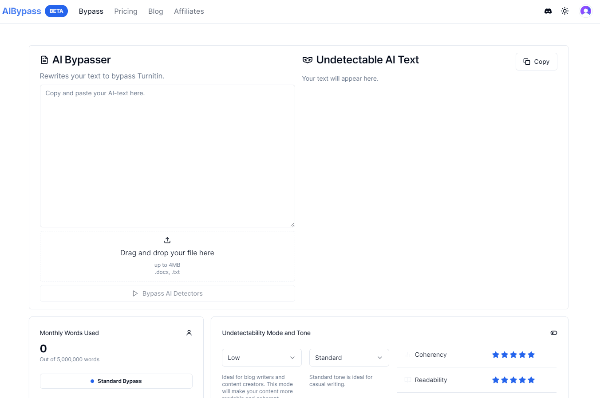Select the Standard Bypass option

(x=116, y=381)
